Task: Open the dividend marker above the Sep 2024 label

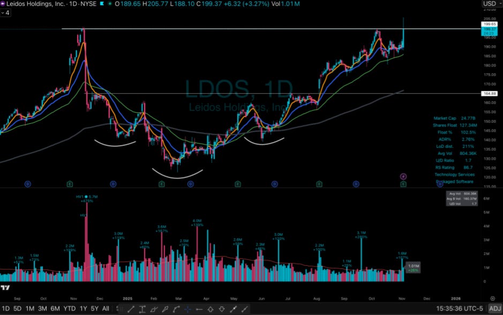Action: point(28,184)
